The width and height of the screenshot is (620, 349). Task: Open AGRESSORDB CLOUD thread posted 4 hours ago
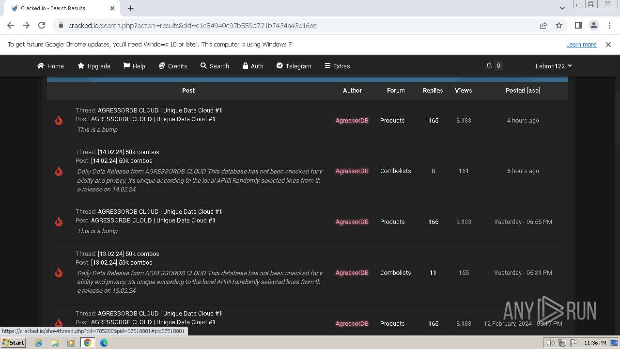click(160, 110)
